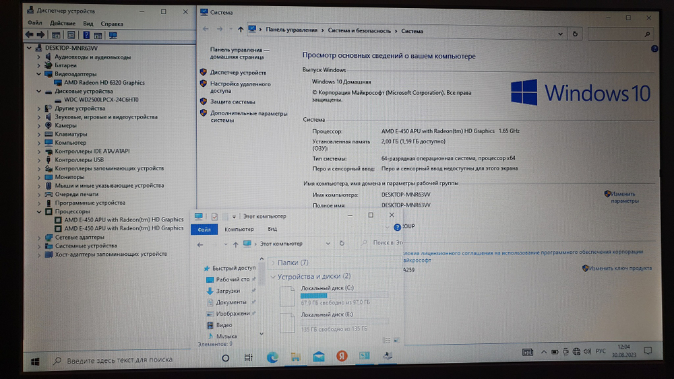Open the Компьютер ribbon tab in Explorer
The image size is (674, 379).
point(239,229)
